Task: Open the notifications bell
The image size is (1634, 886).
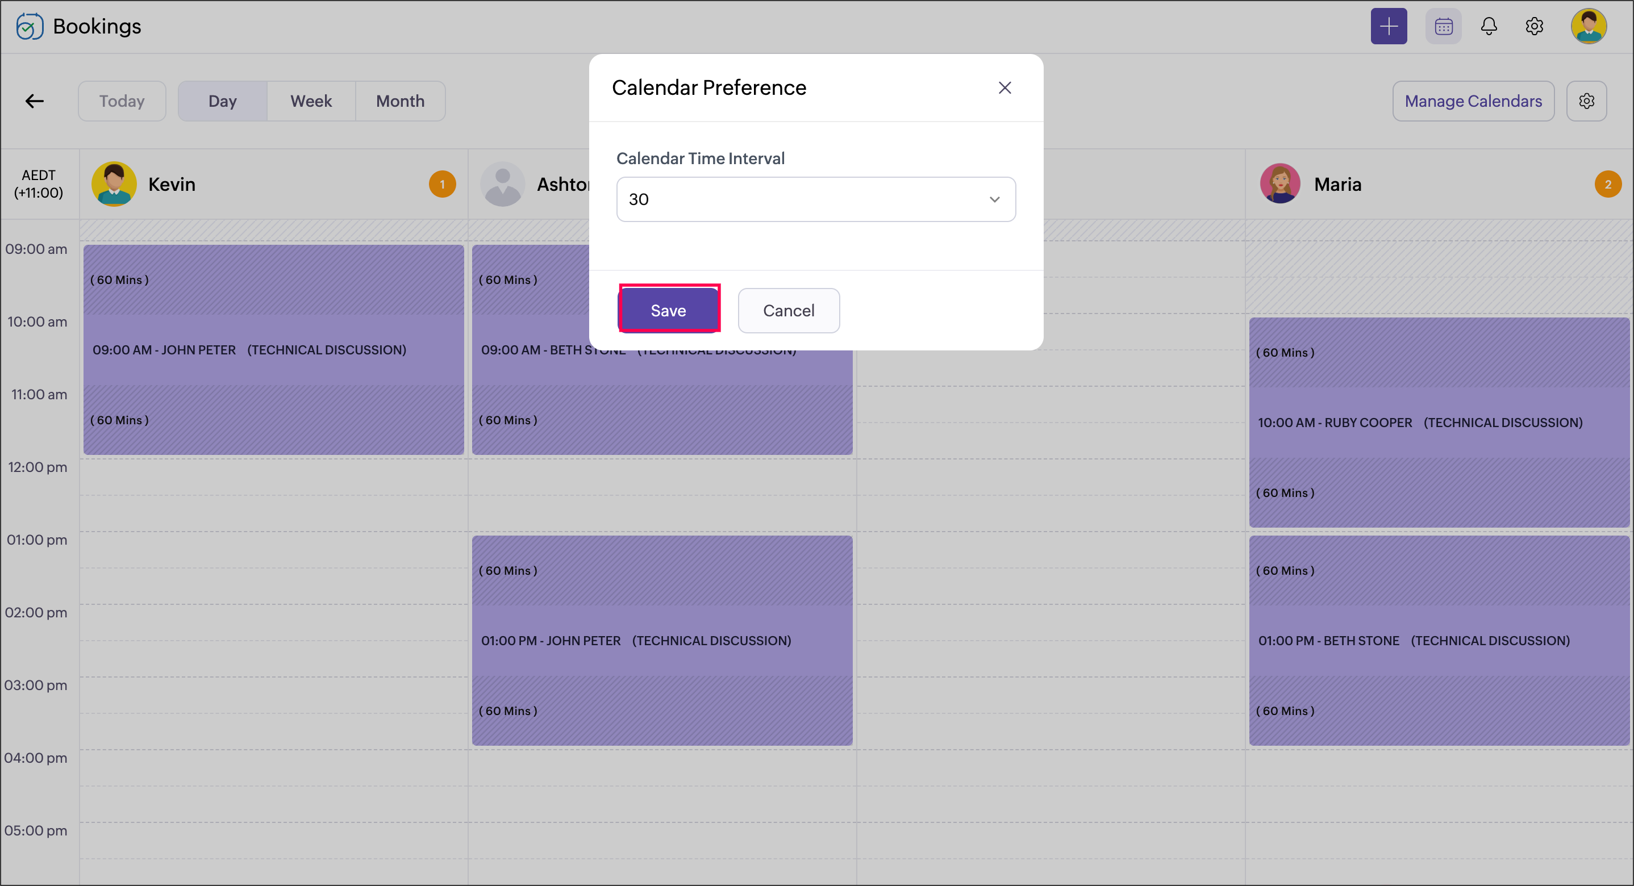Action: [1488, 26]
